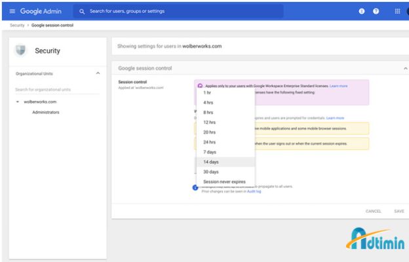Choose 20 hrs session duration

225,132
